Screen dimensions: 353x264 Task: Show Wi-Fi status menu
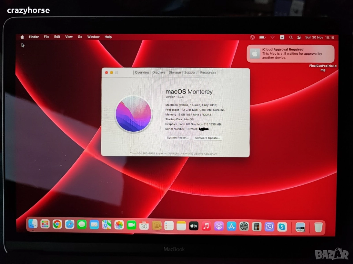[272, 37]
